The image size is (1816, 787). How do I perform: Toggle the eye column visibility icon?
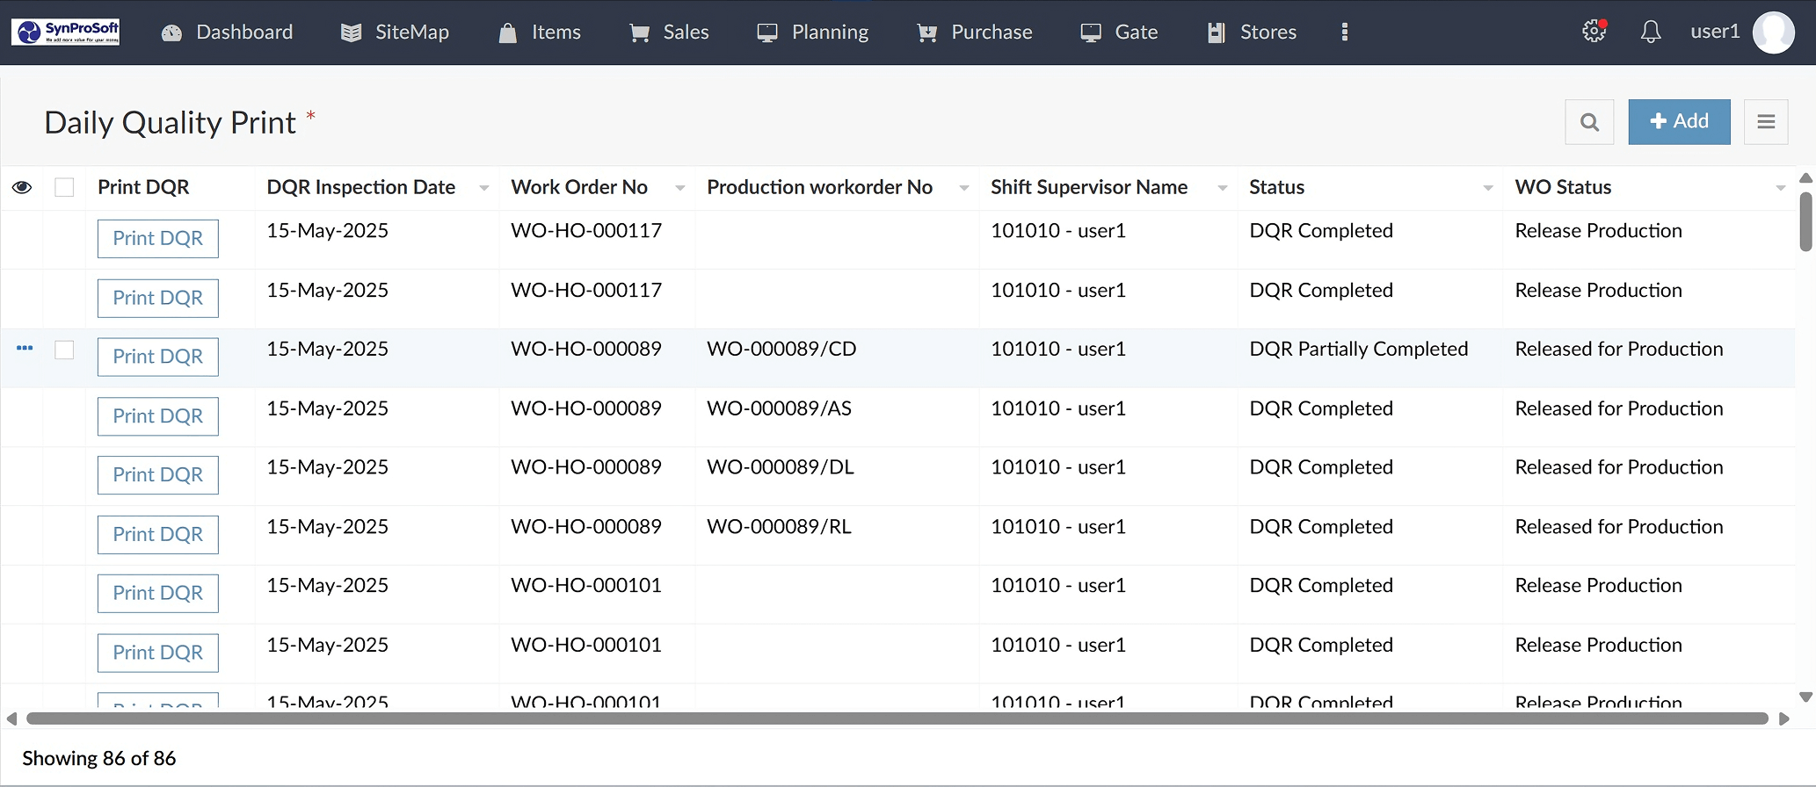coord(22,187)
